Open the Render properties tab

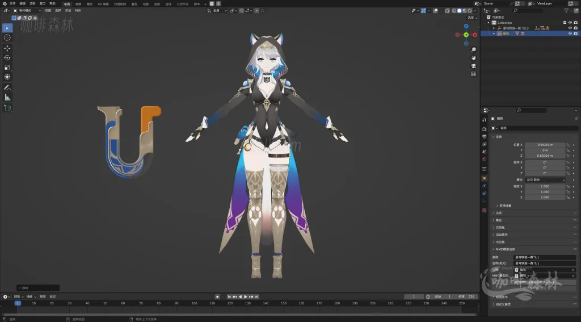pos(485,129)
